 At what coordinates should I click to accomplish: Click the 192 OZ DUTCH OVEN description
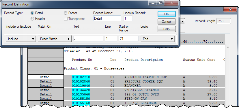[x=142, y=94]
